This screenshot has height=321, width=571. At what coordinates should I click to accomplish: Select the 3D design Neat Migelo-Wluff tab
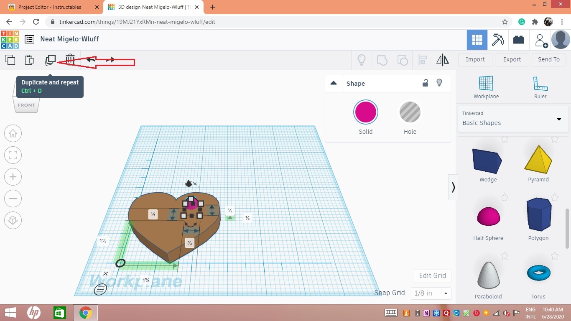(x=154, y=7)
